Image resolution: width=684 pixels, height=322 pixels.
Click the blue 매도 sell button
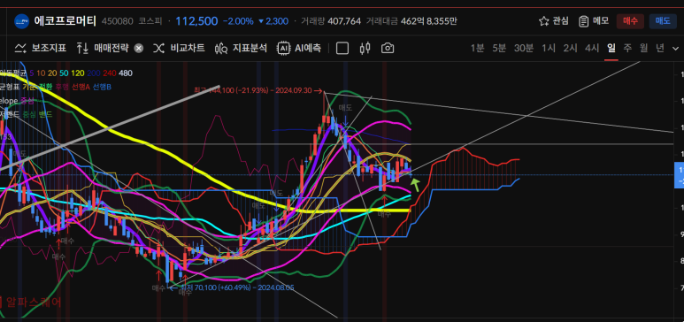click(663, 21)
